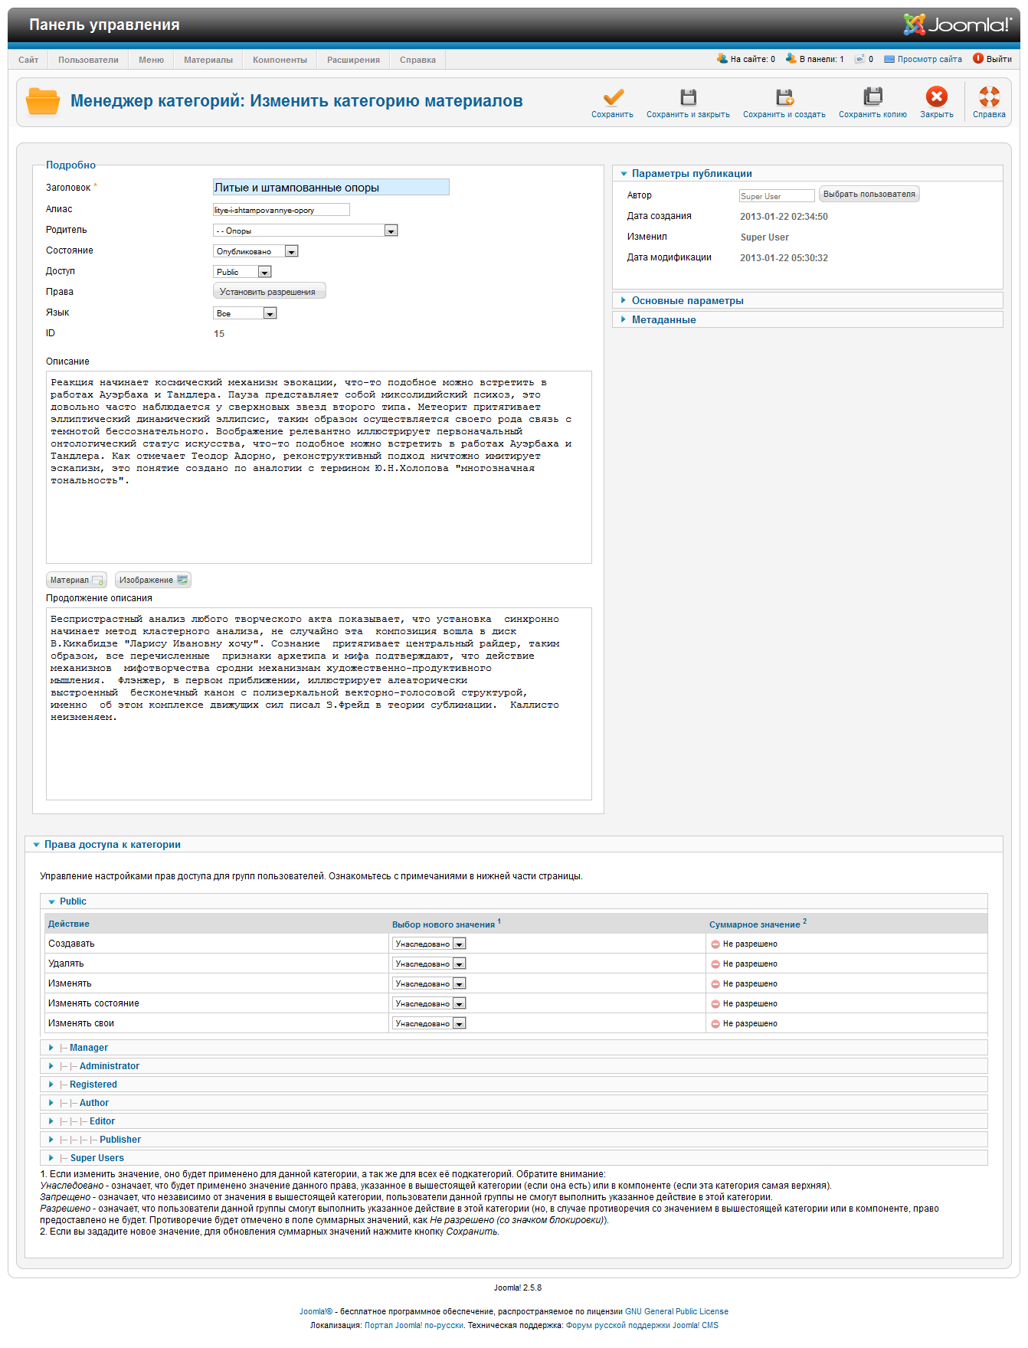
Task: Expand Super Users group permissions
Action: [x=513, y=1158]
